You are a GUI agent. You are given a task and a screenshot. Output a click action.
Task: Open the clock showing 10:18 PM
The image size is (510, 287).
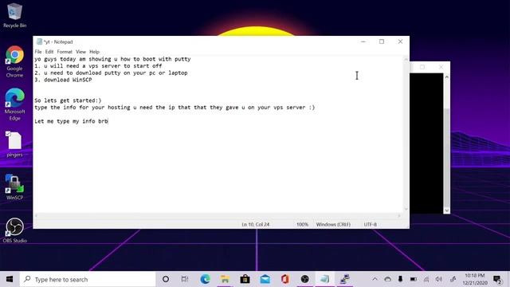tap(475, 279)
